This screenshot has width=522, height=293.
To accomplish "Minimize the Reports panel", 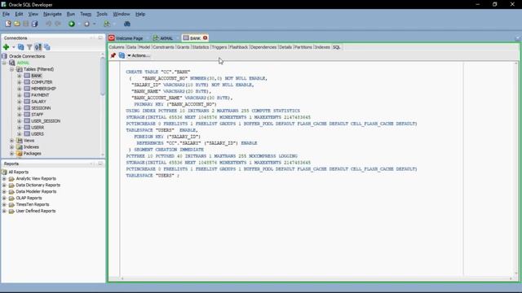I will [x=100, y=164].
